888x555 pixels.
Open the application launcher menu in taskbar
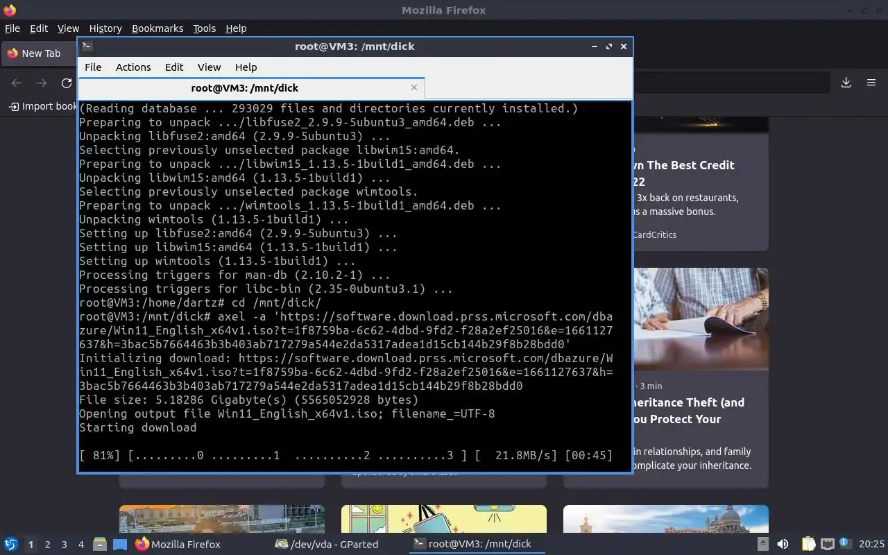click(10, 544)
